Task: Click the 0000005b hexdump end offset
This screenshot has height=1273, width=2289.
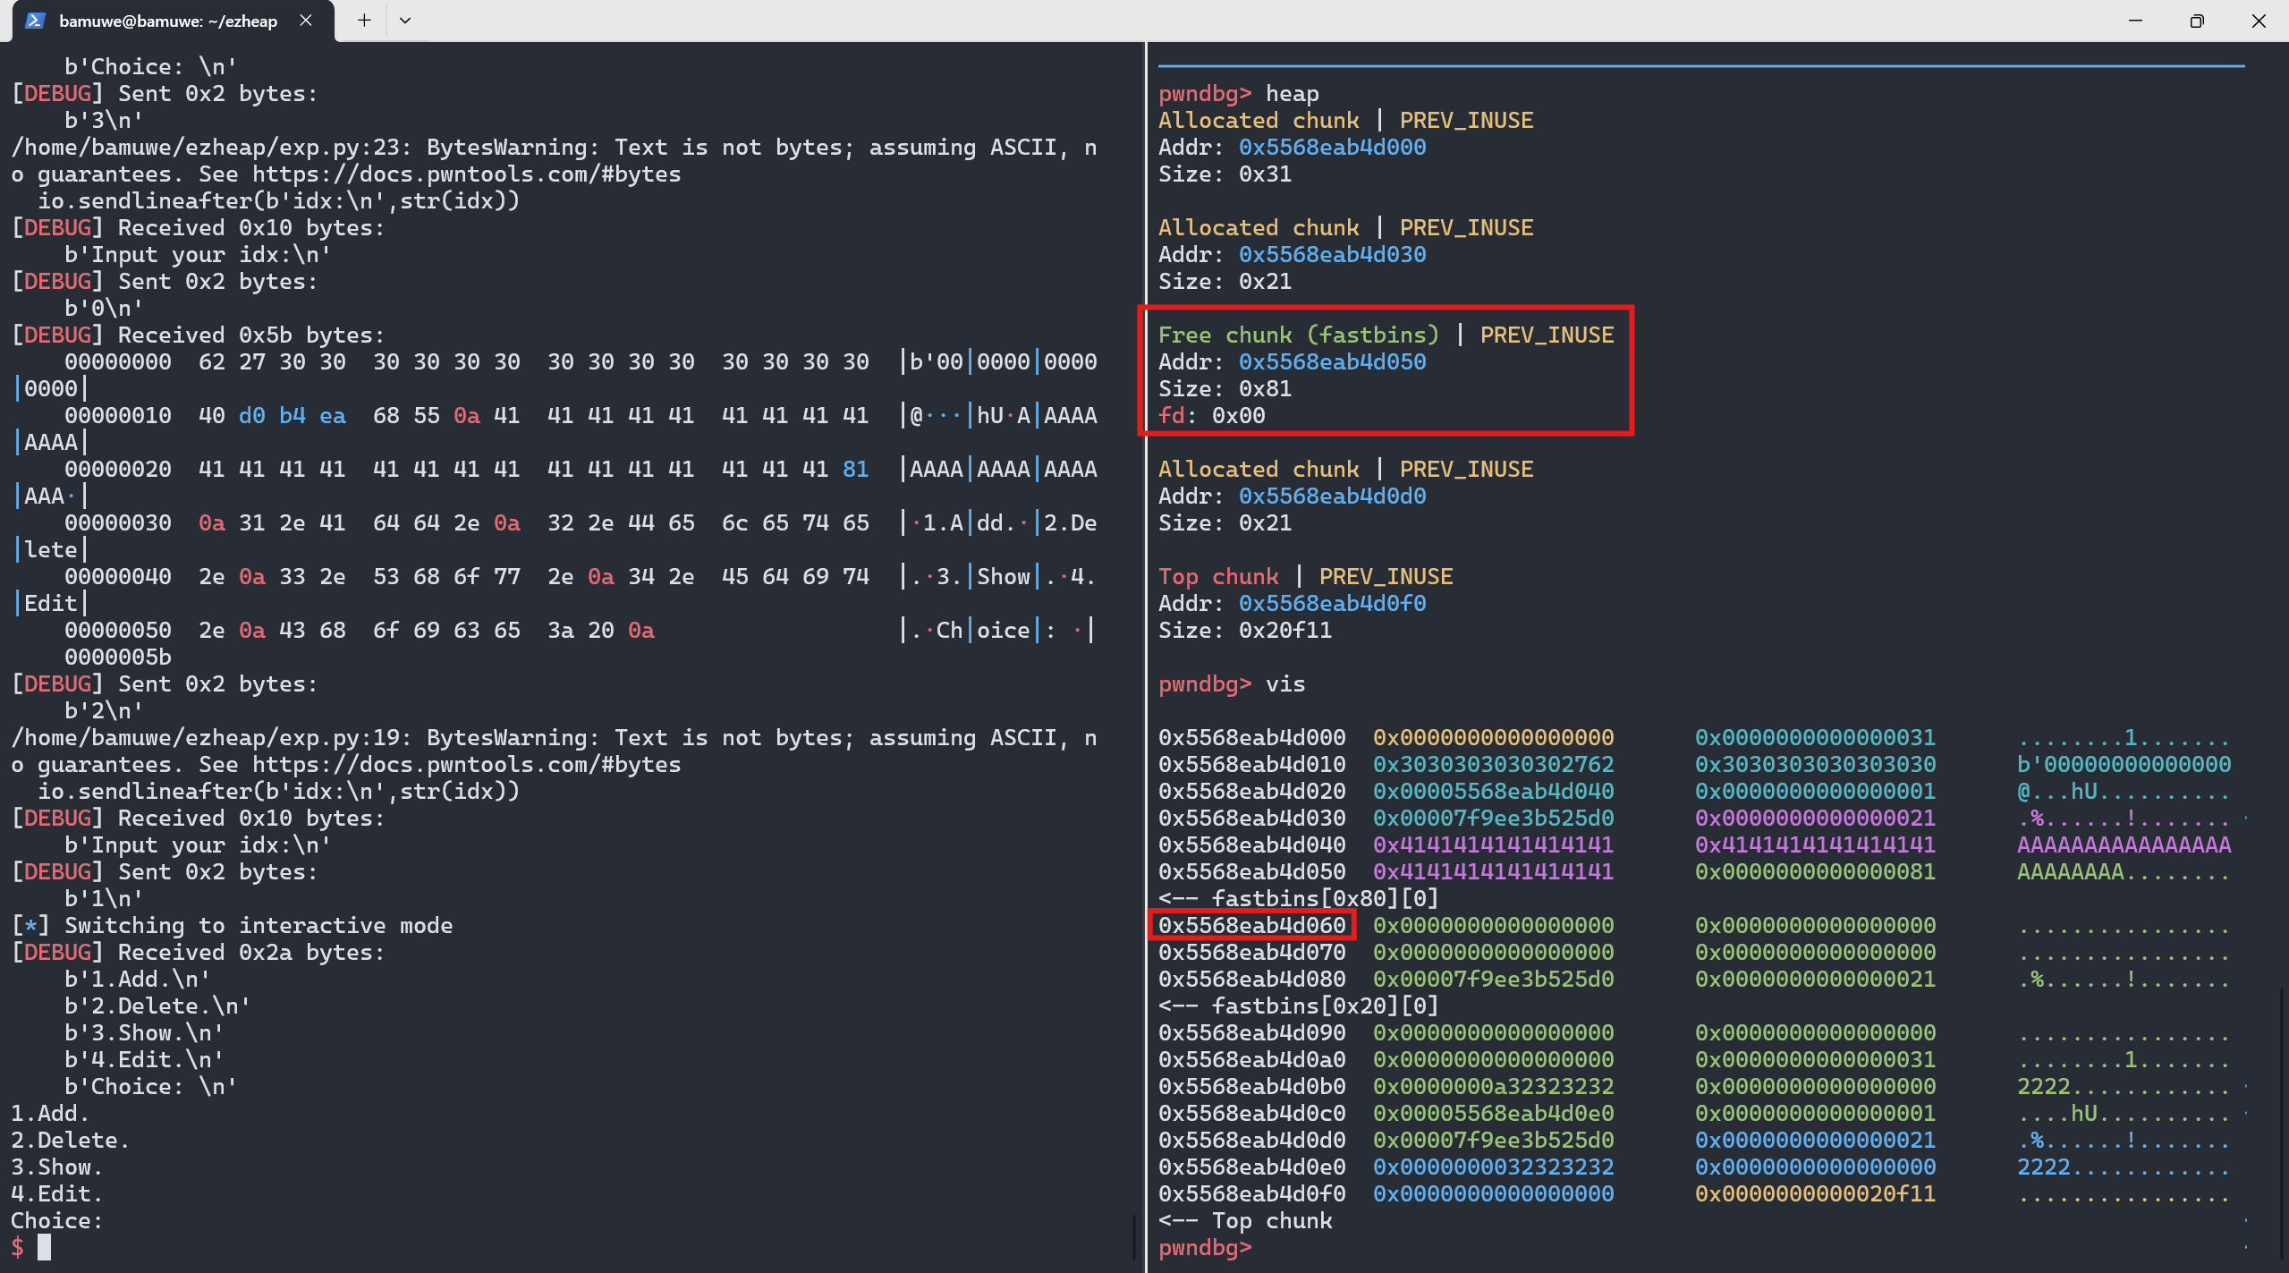Action: tap(117, 657)
